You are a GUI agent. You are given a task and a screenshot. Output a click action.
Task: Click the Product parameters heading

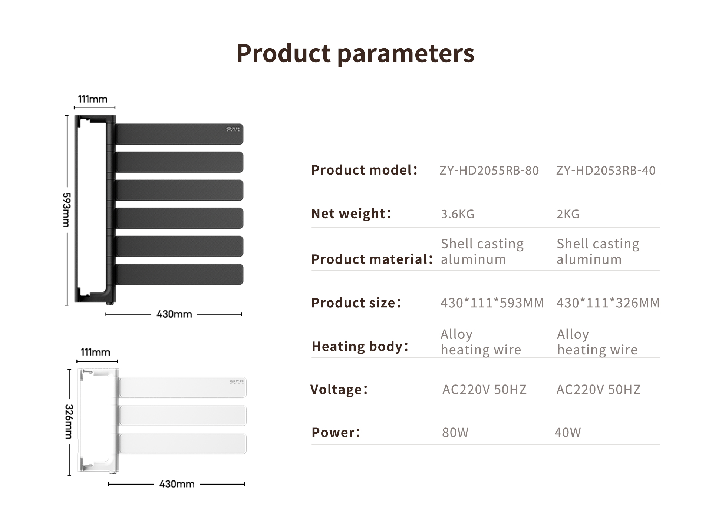[355, 53]
